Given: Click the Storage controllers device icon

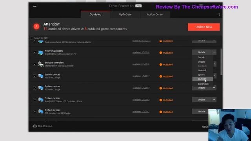Looking at the screenshot, I should [41, 64].
